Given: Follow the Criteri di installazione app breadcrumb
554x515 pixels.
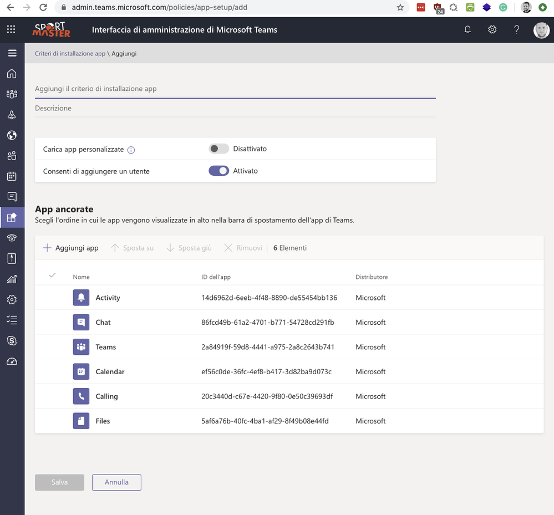Looking at the screenshot, I should coord(70,53).
